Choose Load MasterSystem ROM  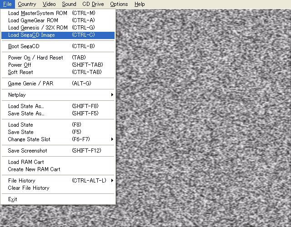(x=58, y=13)
